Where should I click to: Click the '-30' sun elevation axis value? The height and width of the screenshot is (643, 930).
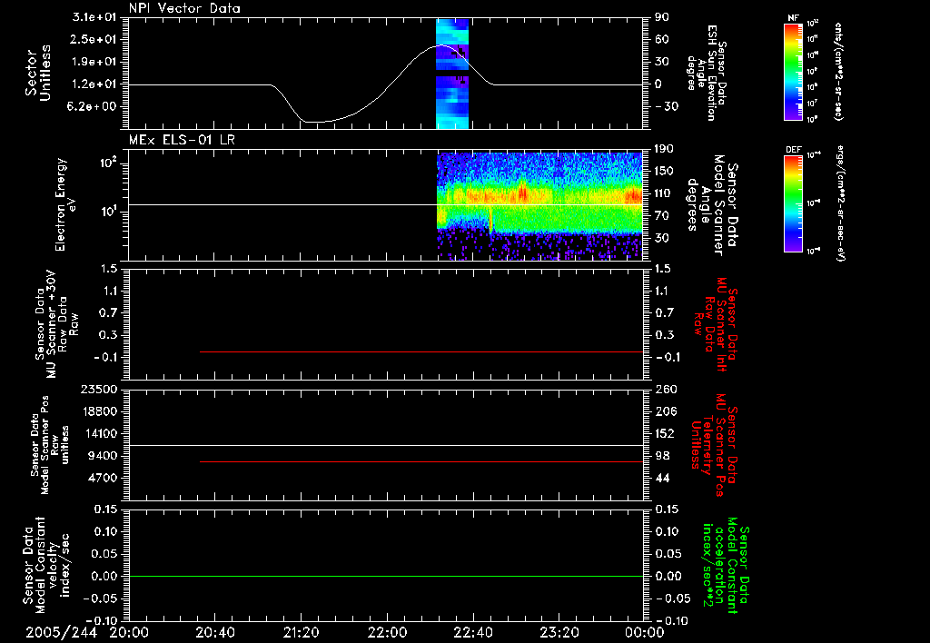pyautogui.click(x=666, y=107)
